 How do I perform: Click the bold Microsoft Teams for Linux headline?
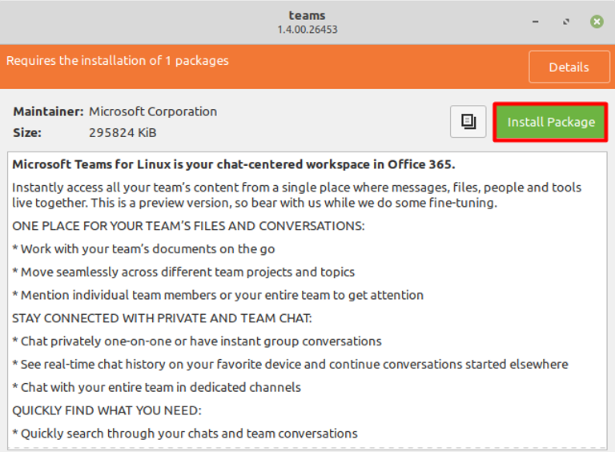tap(234, 164)
